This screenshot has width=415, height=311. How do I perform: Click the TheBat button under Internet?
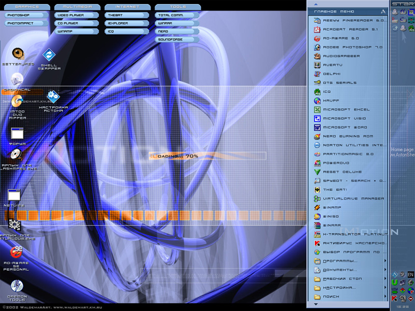point(127,16)
